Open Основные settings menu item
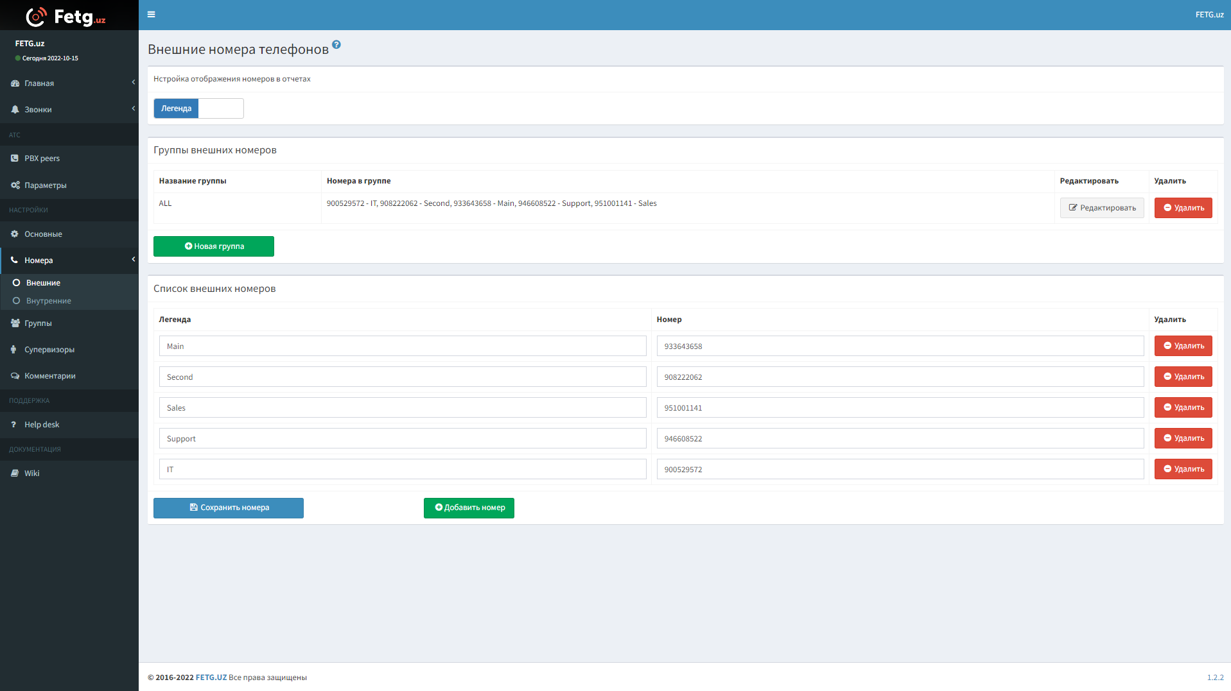Screen dimensions: 1231x691 click(x=43, y=234)
